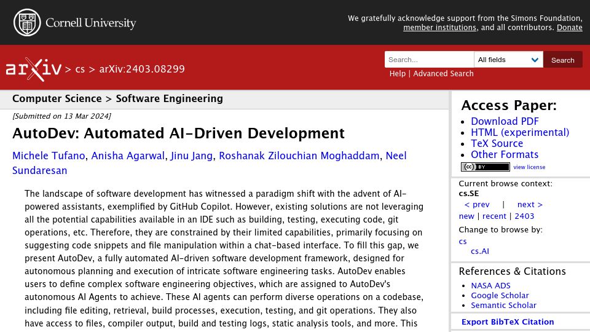
Task: Browse by the cs category
Action: pyautogui.click(x=463, y=241)
